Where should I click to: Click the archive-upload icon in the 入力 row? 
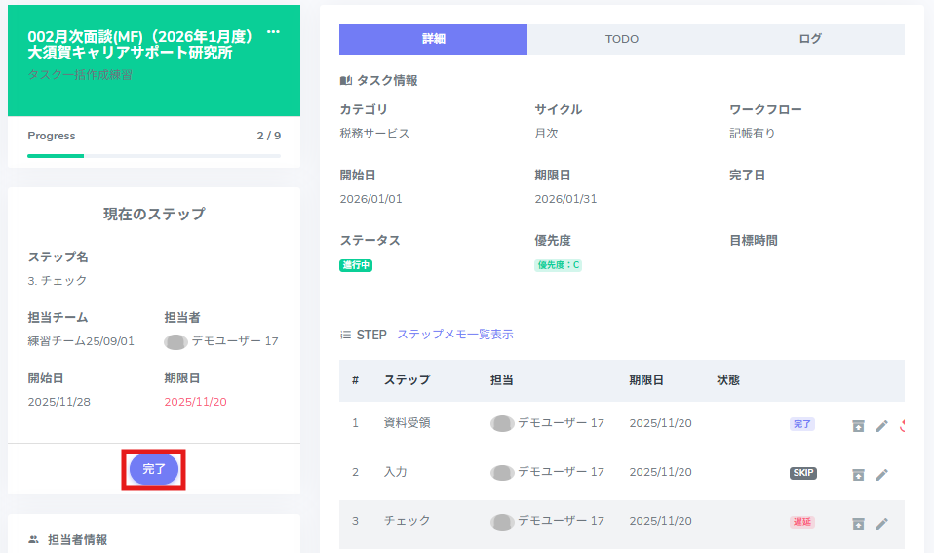858,474
